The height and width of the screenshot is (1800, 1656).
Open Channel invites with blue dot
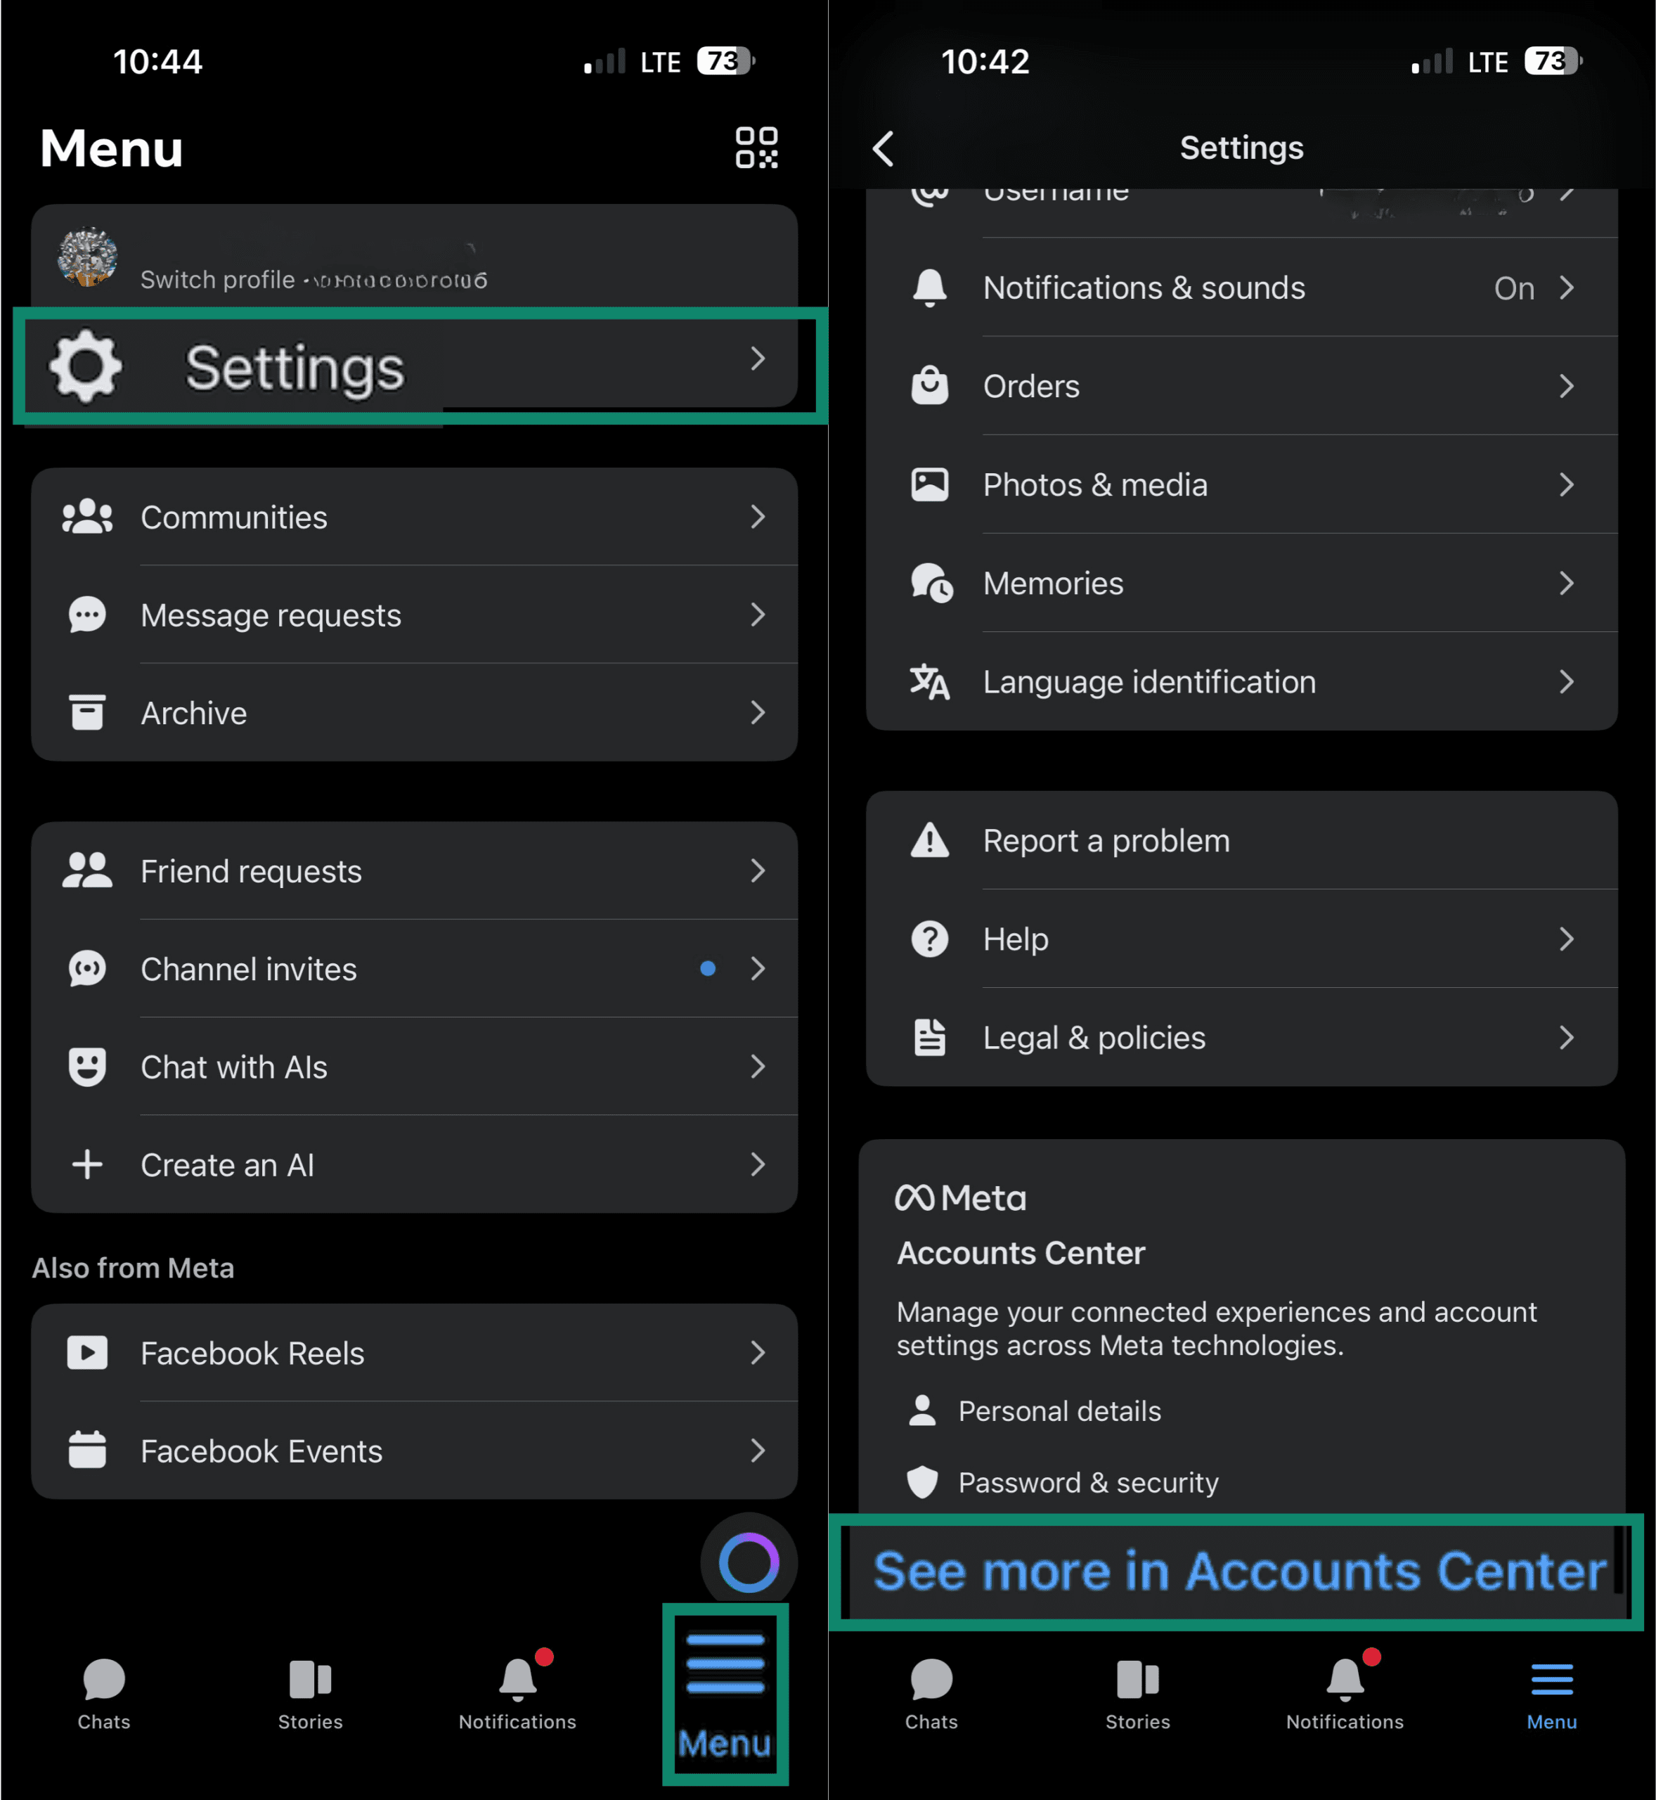point(414,968)
